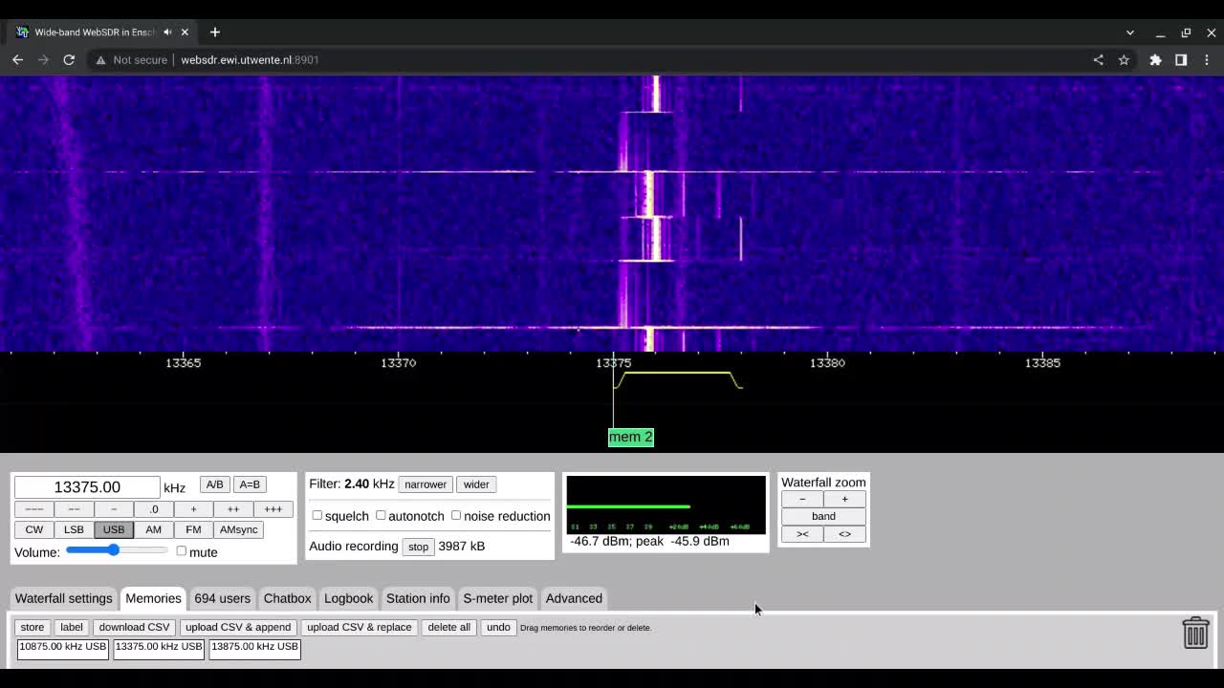Open the S-meter plot tab

click(x=497, y=598)
